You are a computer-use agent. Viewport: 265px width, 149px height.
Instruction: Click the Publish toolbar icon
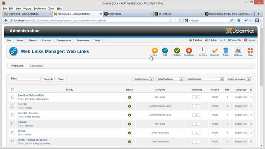(177, 52)
